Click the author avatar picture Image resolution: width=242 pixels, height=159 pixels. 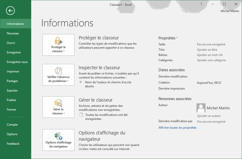pos(201,108)
